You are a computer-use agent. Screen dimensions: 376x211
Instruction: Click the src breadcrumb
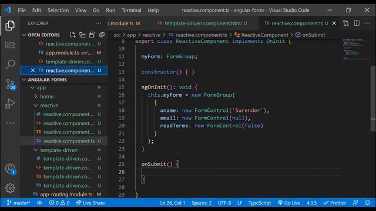[x=117, y=35]
